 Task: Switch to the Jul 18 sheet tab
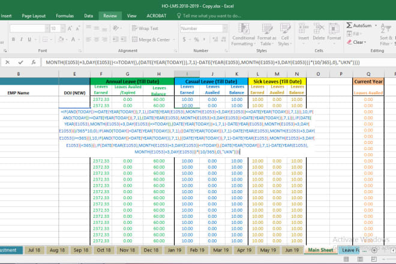pos(34,250)
